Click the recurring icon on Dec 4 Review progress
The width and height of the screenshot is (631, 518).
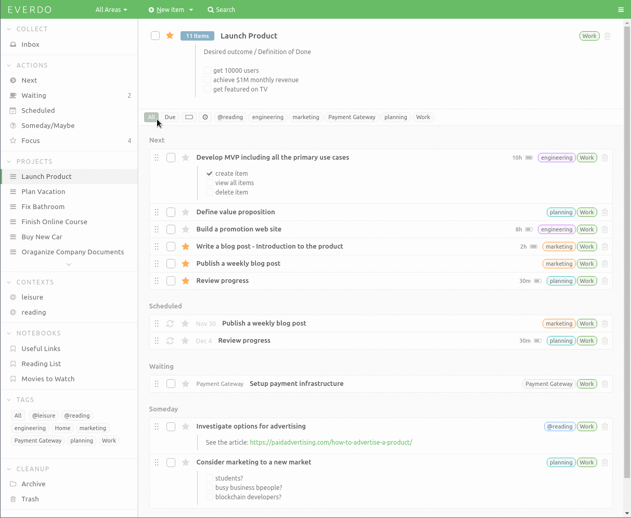(170, 341)
